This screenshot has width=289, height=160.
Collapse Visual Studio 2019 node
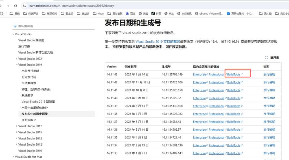[16, 65]
